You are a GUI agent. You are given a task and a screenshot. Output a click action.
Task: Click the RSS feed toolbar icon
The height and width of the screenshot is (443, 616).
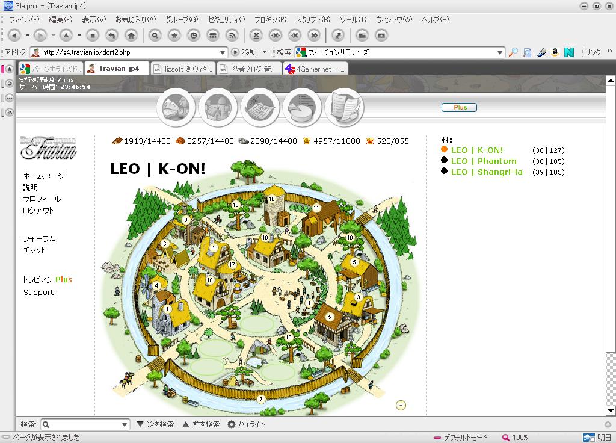pyautogui.click(x=232, y=36)
